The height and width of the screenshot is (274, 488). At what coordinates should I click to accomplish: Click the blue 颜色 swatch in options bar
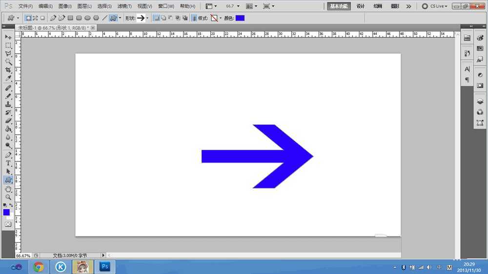(240, 18)
